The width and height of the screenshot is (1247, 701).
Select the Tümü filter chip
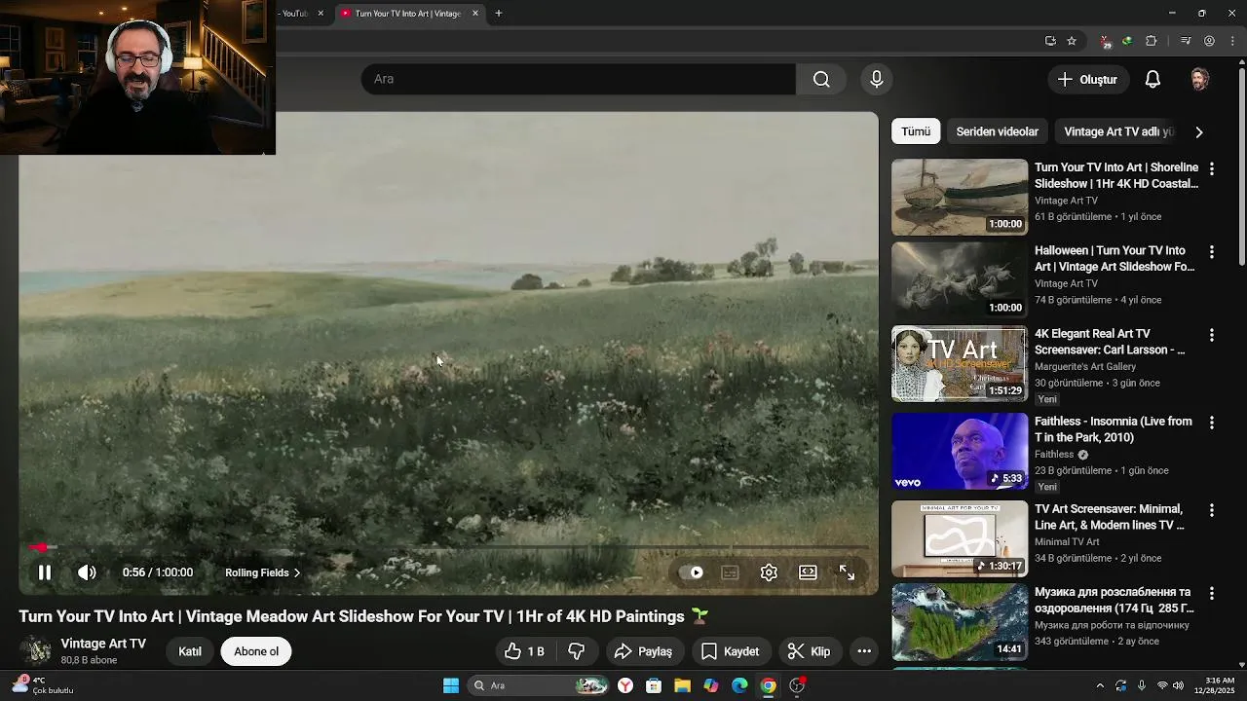point(916,131)
